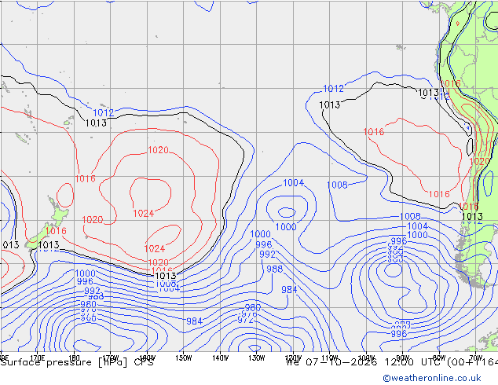Viewport: 498px width, 385px height.
Task: Click the 90W longitude axis label
Action: 403,357
